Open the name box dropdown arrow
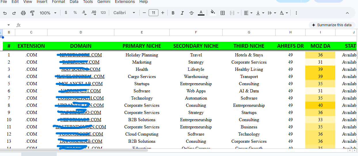The width and height of the screenshot is (358, 156). pyautogui.click(x=9, y=25)
